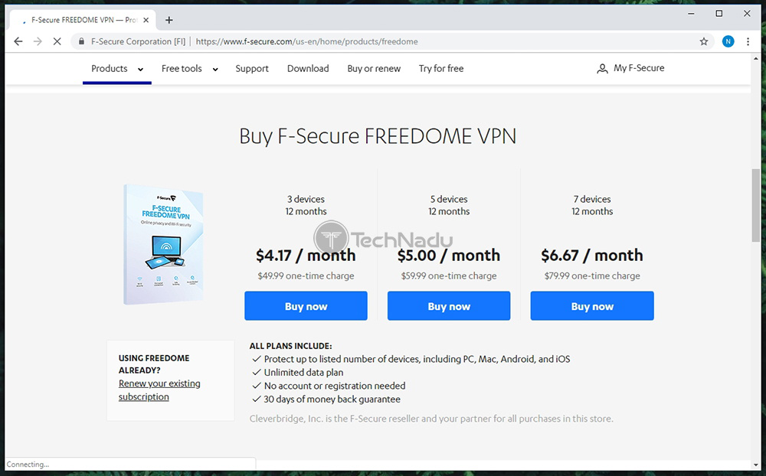Open the Download menu item

click(308, 69)
